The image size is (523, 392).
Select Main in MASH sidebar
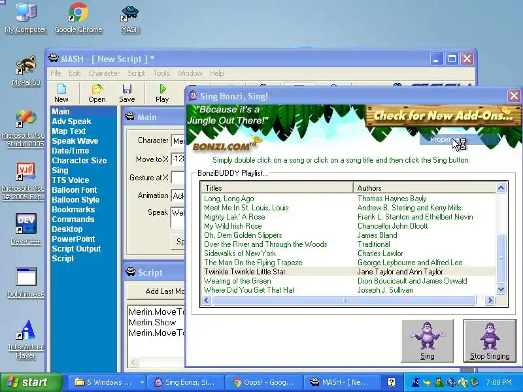(x=84, y=111)
